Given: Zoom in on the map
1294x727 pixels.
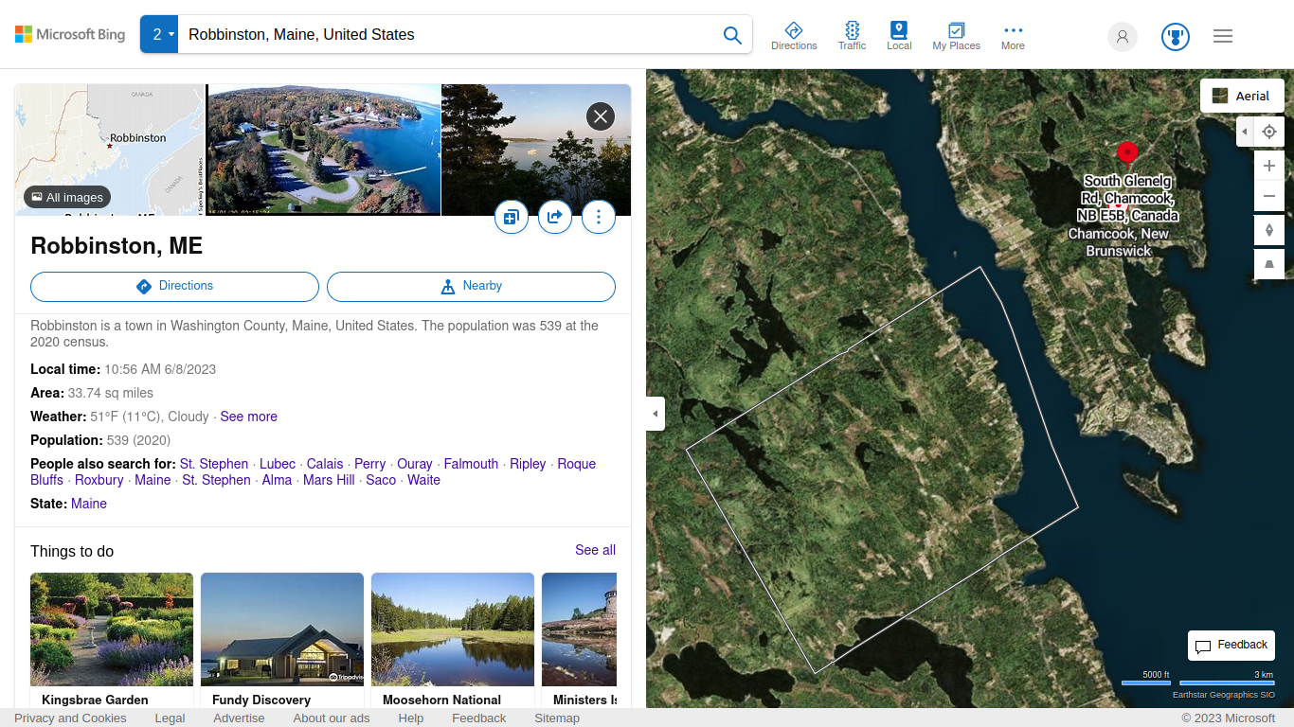Looking at the screenshot, I should (x=1269, y=166).
